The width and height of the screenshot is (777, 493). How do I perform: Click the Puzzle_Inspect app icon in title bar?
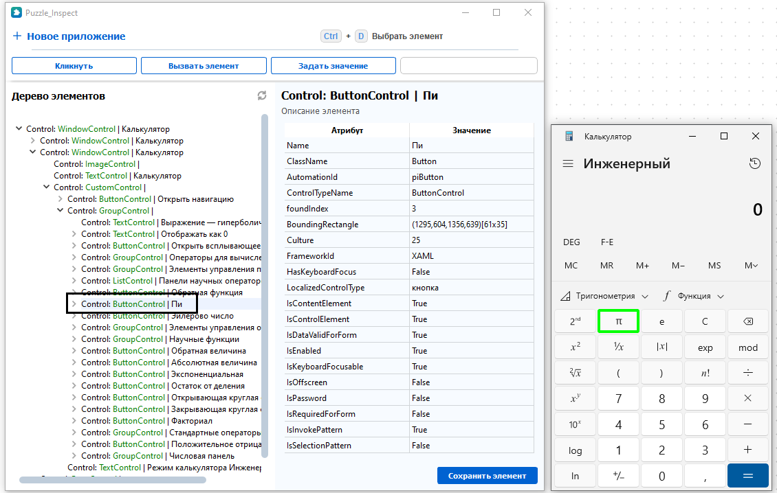[17, 12]
